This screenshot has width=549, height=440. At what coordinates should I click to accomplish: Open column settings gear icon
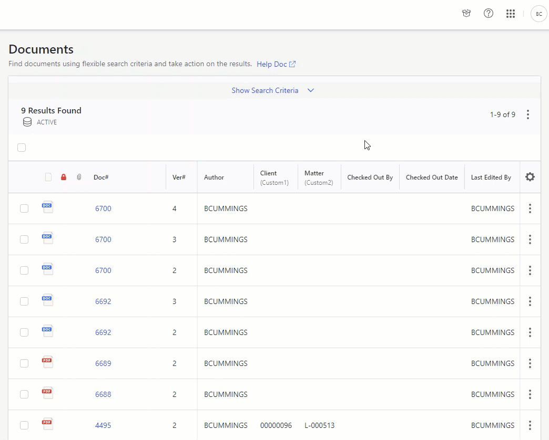tap(530, 177)
